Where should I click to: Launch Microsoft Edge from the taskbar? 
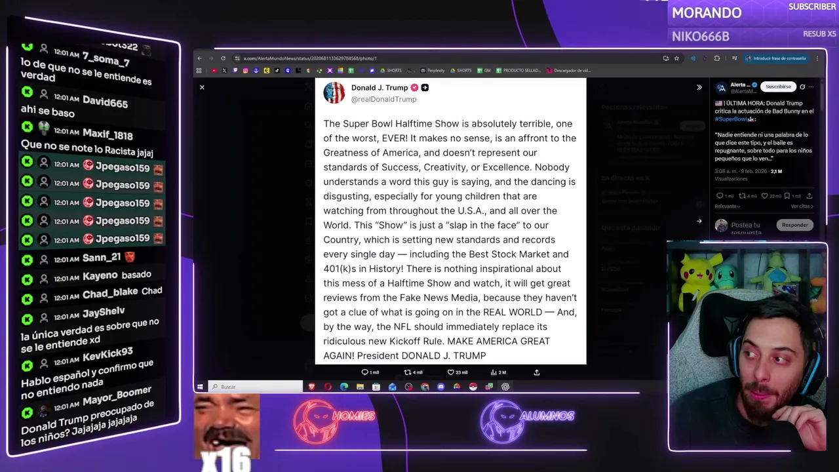tap(344, 387)
